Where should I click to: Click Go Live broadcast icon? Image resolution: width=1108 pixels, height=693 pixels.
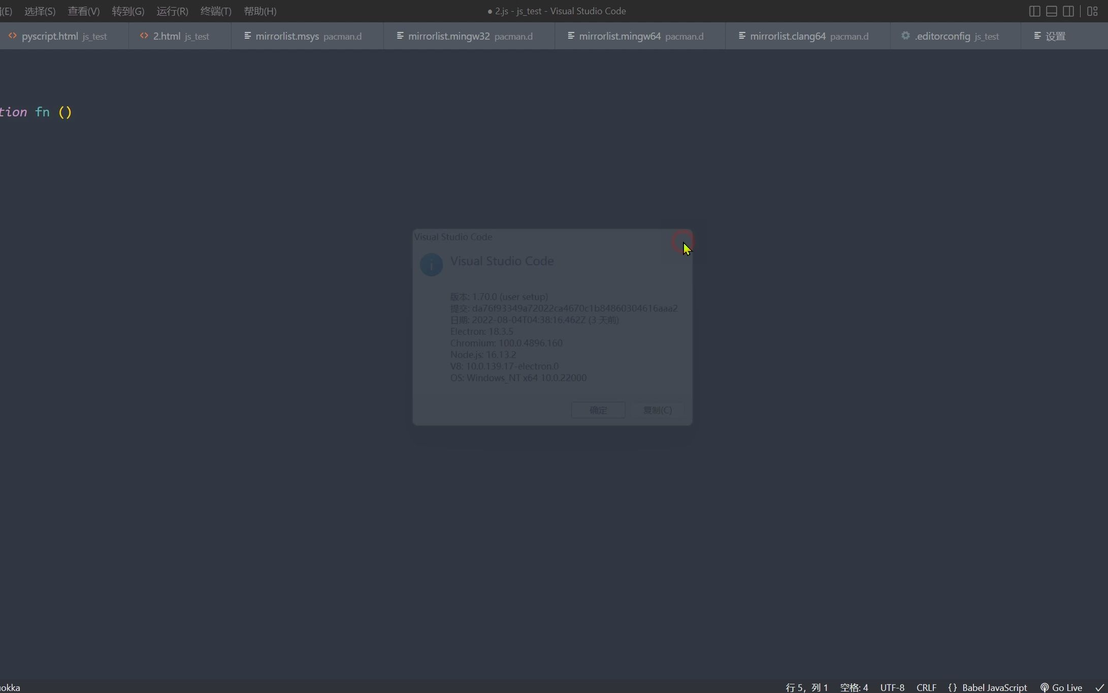pyautogui.click(x=1045, y=687)
